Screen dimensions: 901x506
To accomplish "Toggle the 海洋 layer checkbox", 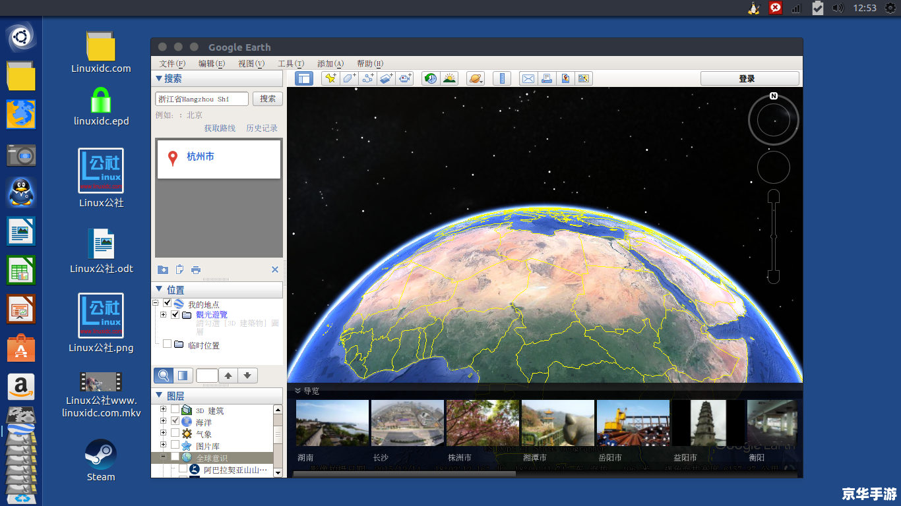I will (x=175, y=421).
